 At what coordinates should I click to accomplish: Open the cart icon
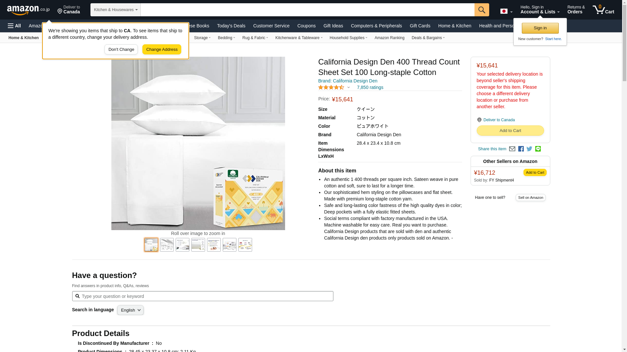click(603, 10)
